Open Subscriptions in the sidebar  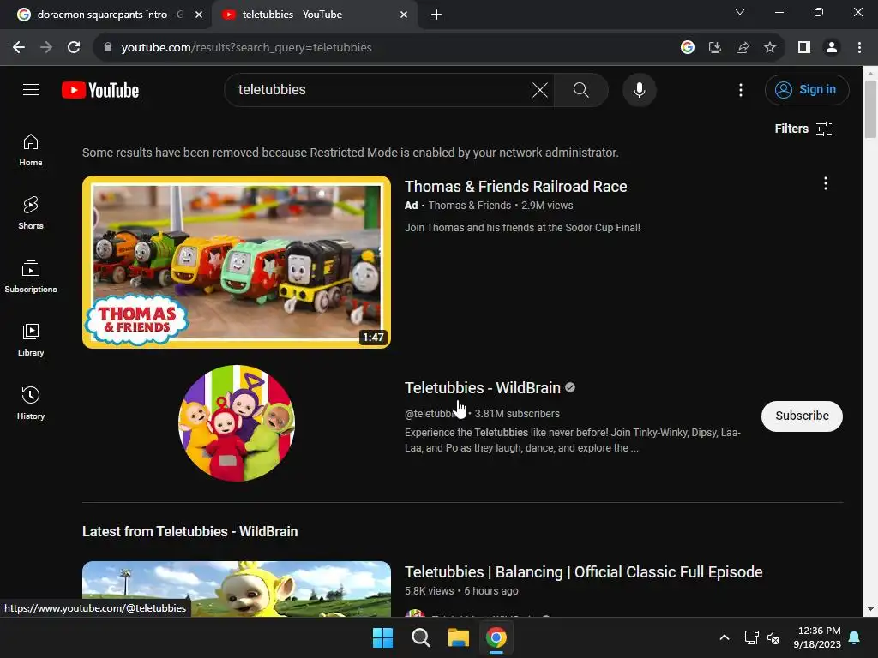coord(31,277)
